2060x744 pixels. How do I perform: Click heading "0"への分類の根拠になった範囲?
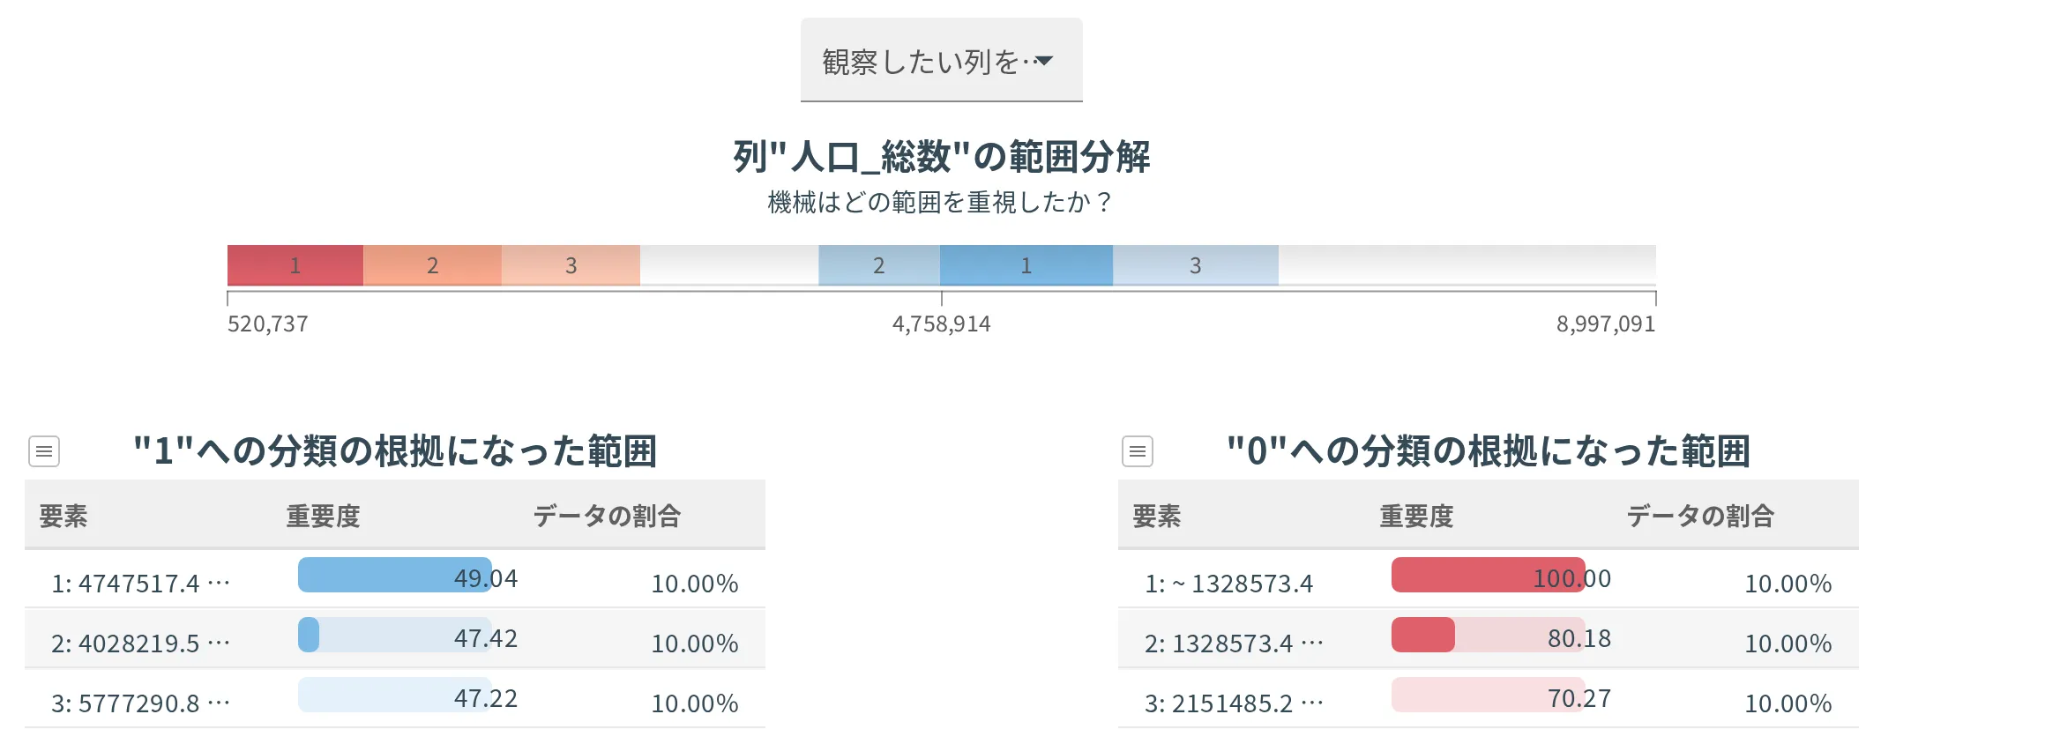pyautogui.click(x=1489, y=450)
